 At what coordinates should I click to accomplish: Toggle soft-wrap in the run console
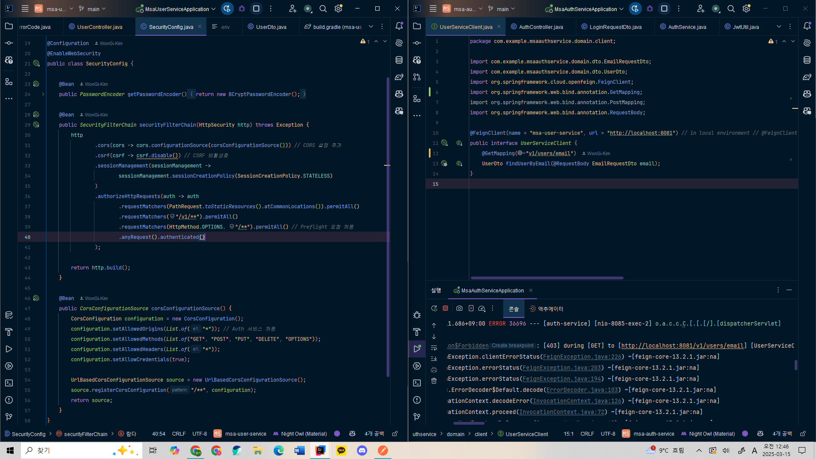click(x=434, y=348)
